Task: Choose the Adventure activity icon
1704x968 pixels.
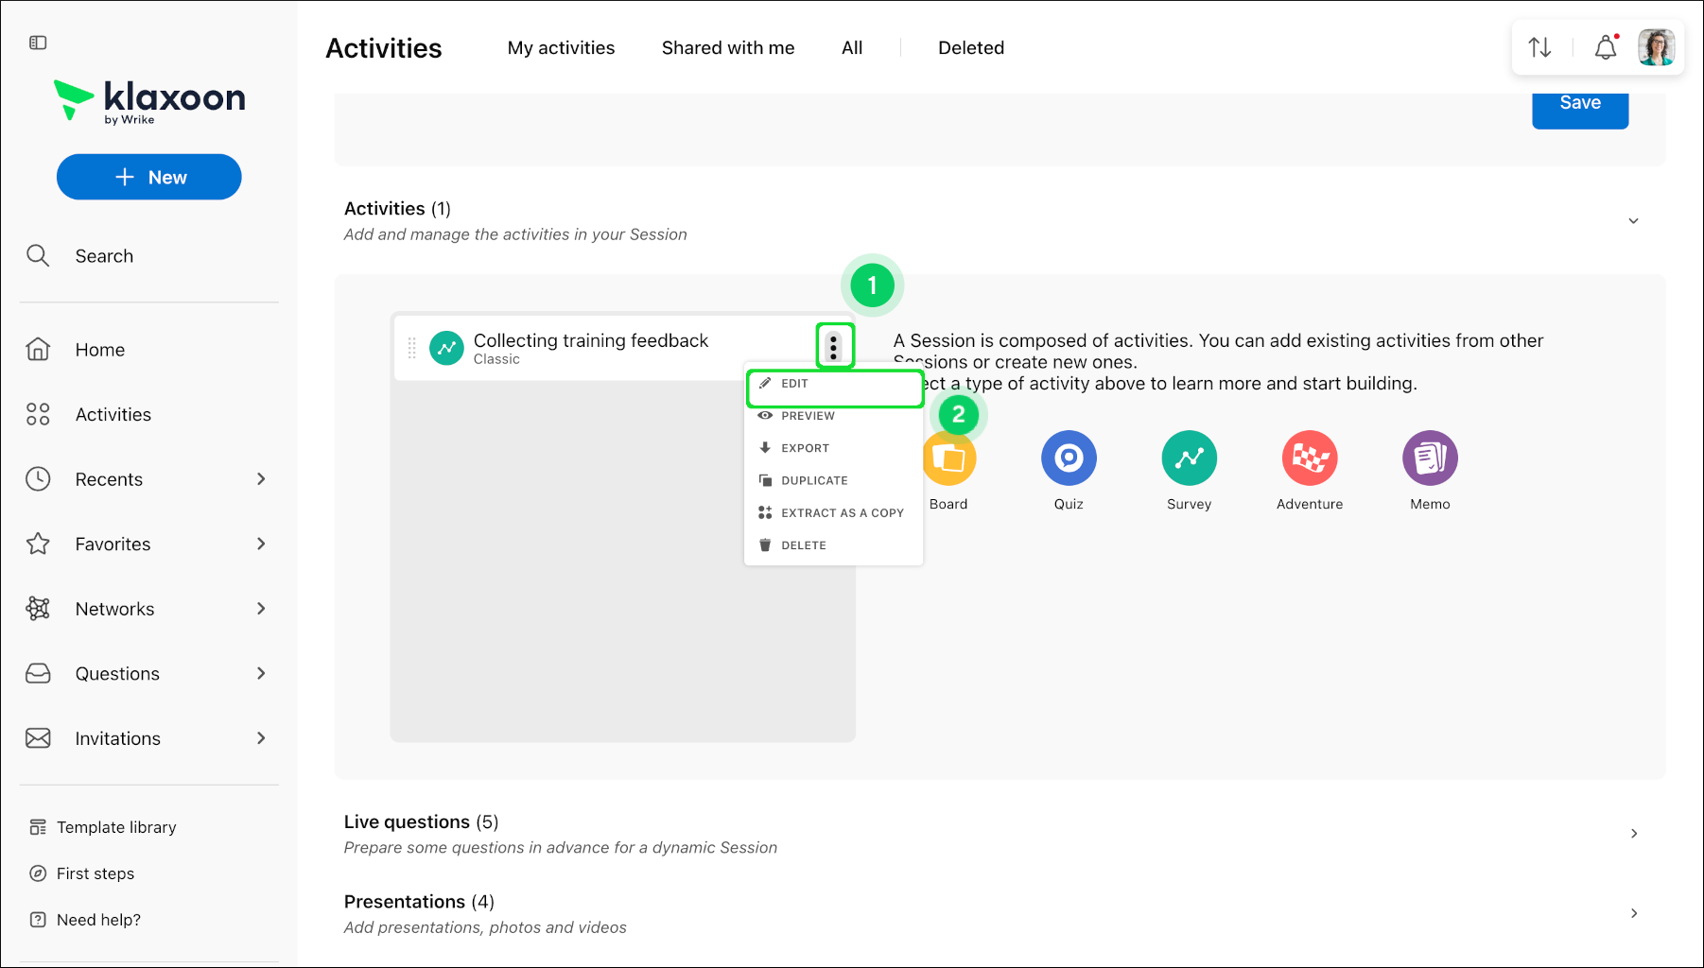Action: click(x=1310, y=458)
